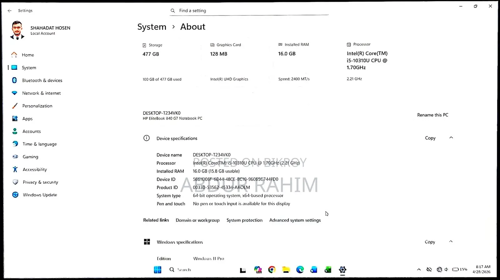Select System in the sidebar
Screen dimensions: 500x280
[x=29, y=68]
